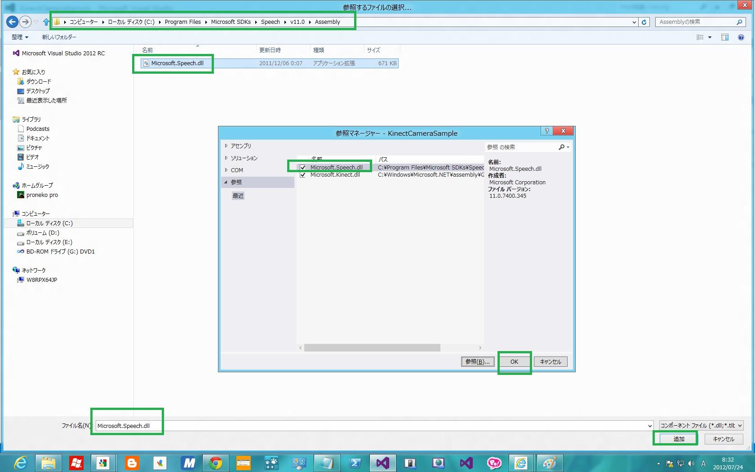Screen dimensions: 755x472
Task: Open the pink bubble app on taskbar
Action: tap(493, 463)
